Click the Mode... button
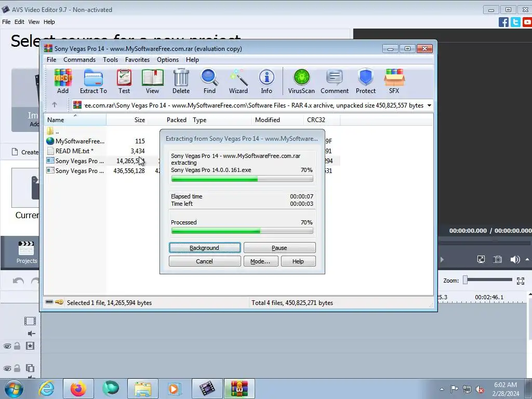 point(261,261)
